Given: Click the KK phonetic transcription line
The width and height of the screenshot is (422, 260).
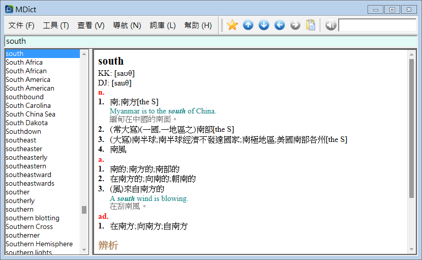Looking at the screenshot, I should tap(116, 73).
